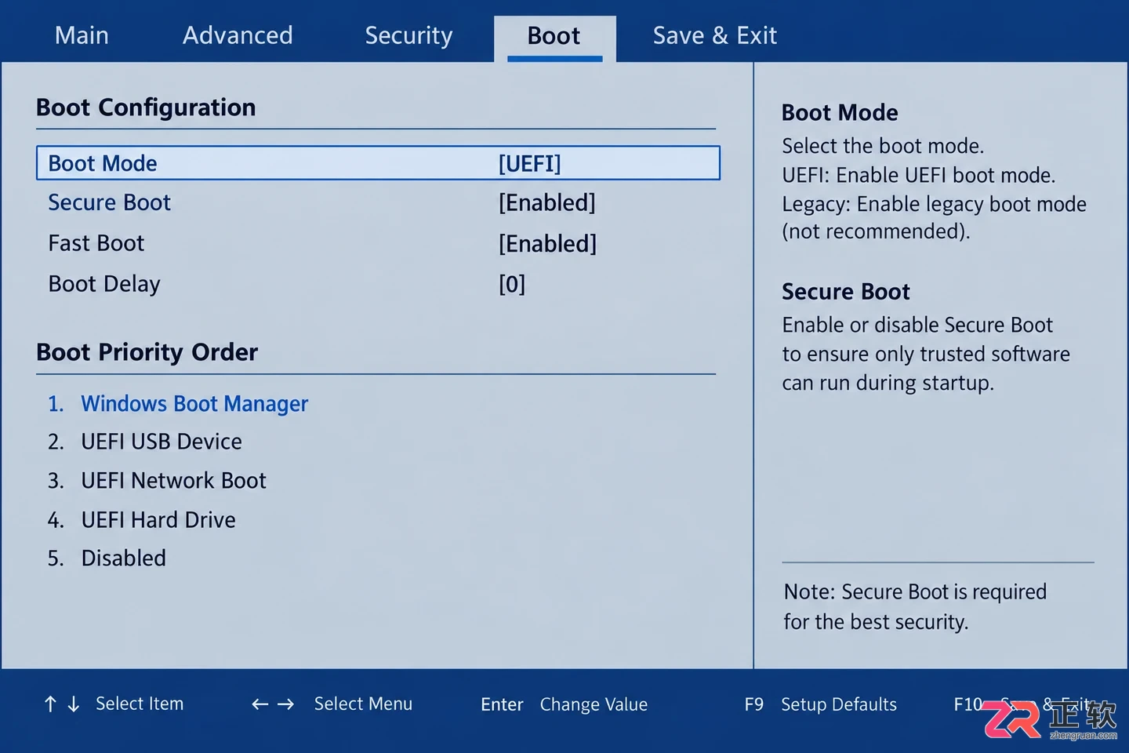Edit the Boot Delay [0] value
This screenshot has width=1129, height=753.
pos(512,284)
